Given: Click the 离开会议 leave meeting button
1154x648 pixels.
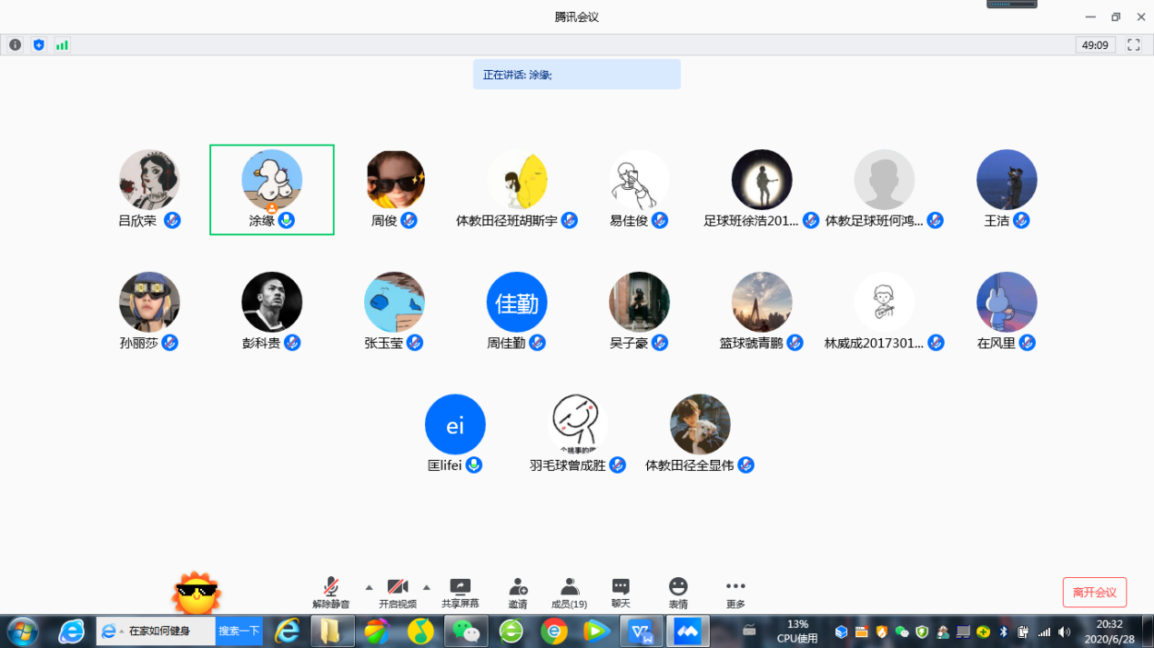Looking at the screenshot, I should 1094,593.
